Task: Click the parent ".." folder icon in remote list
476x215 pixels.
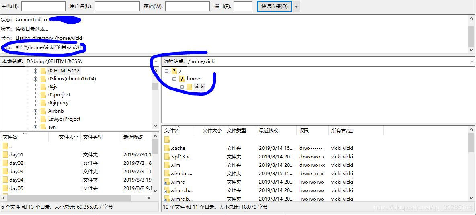Action: (167, 140)
